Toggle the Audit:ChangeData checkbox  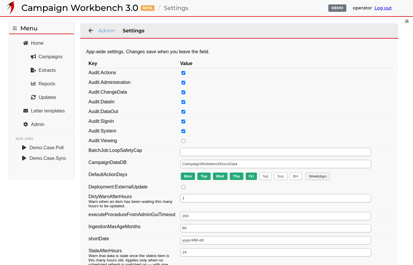(x=183, y=92)
